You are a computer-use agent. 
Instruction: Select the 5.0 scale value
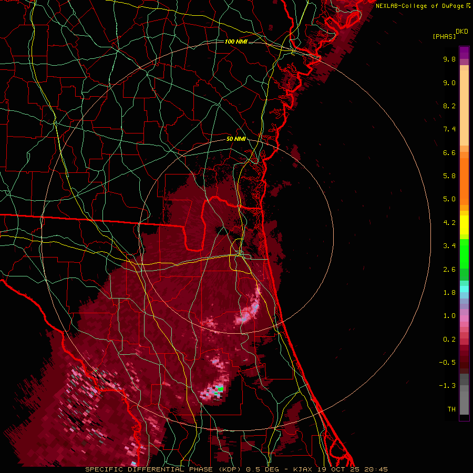(x=449, y=199)
